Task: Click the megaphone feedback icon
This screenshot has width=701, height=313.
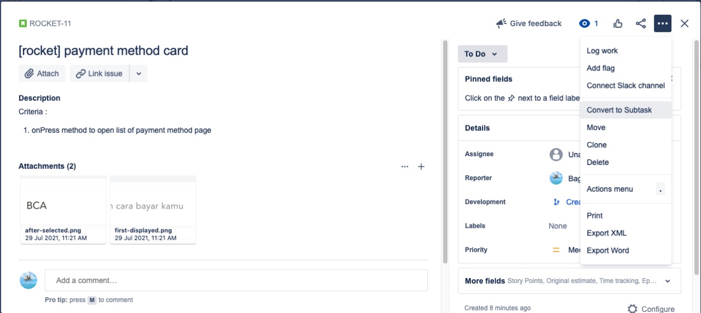Action: coord(501,23)
